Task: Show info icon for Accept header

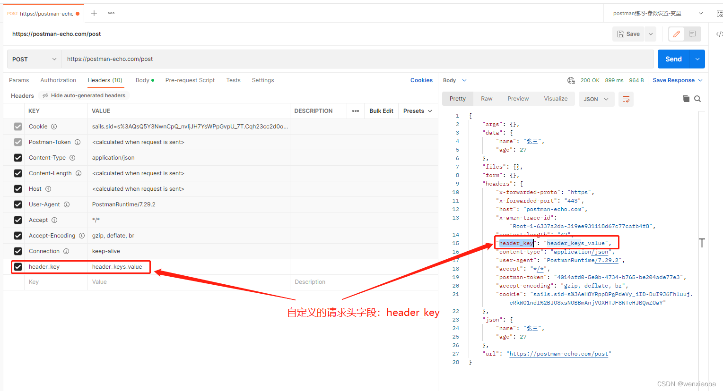Action: pyautogui.click(x=54, y=220)
